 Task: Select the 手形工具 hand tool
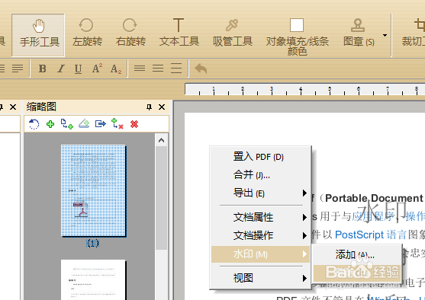tap(38, 35)
